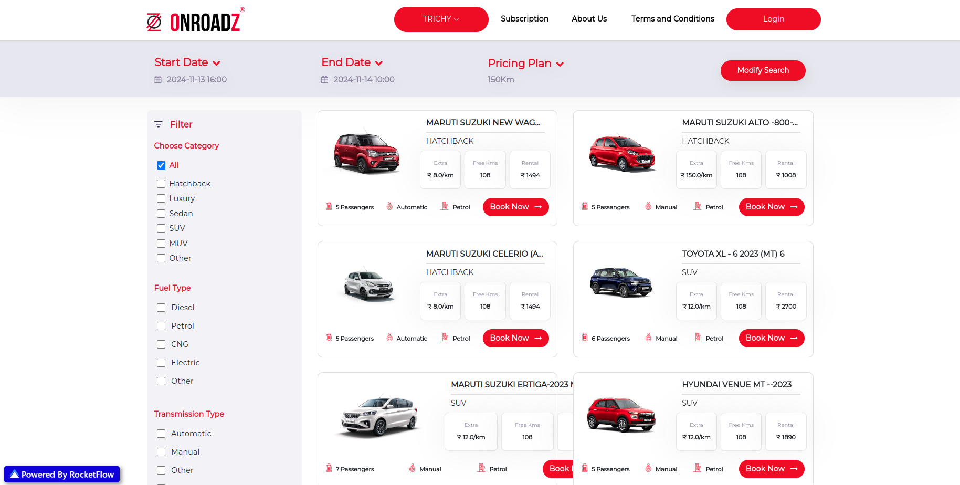Tick the Automatic transmission checkbox
This screenshot has width=960, height=485.
click(x=161, y=434)
